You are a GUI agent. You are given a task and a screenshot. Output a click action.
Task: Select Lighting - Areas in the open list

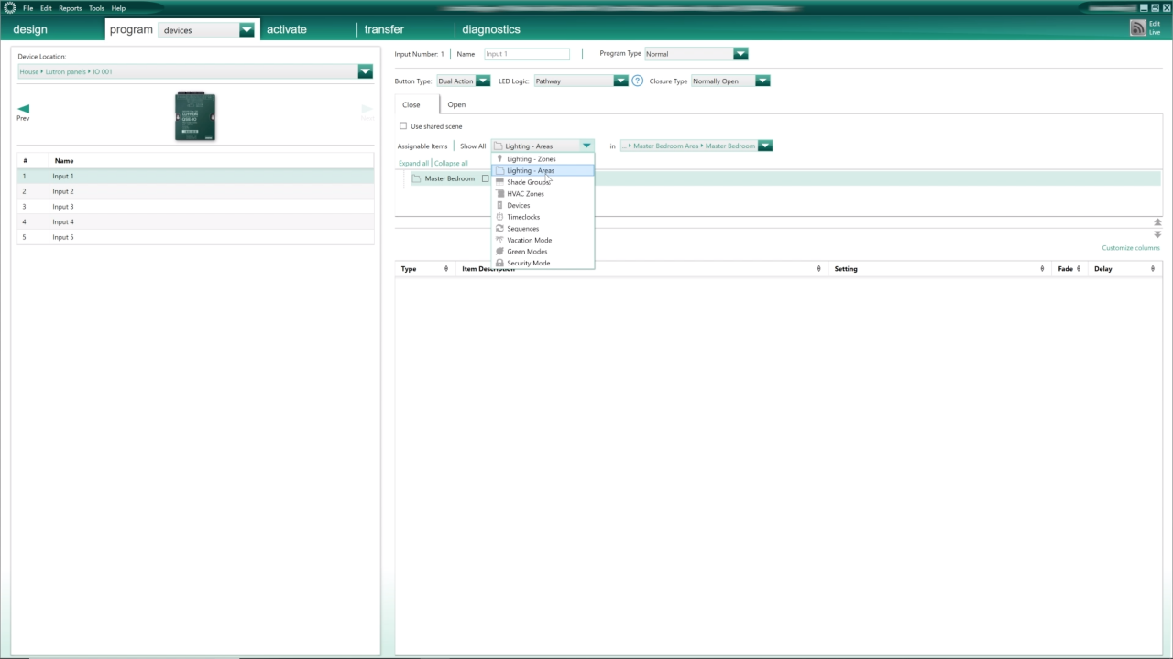pos(543,170)
